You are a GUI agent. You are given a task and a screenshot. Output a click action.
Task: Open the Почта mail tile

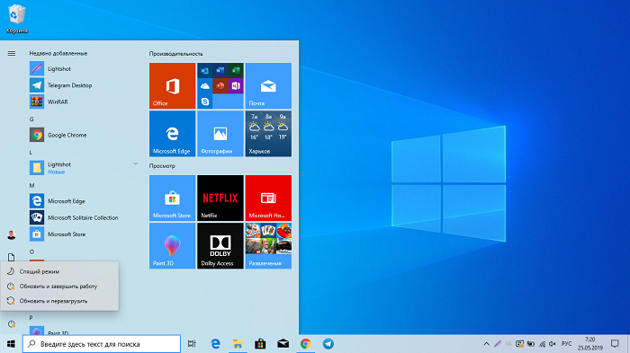click(x=268, y=85)
